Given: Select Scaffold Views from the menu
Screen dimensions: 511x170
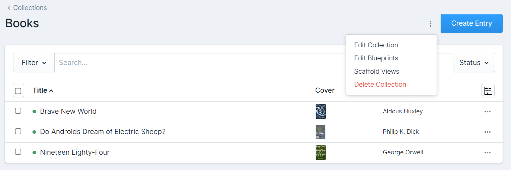Looking at the screenshot, I should (377, 71).
